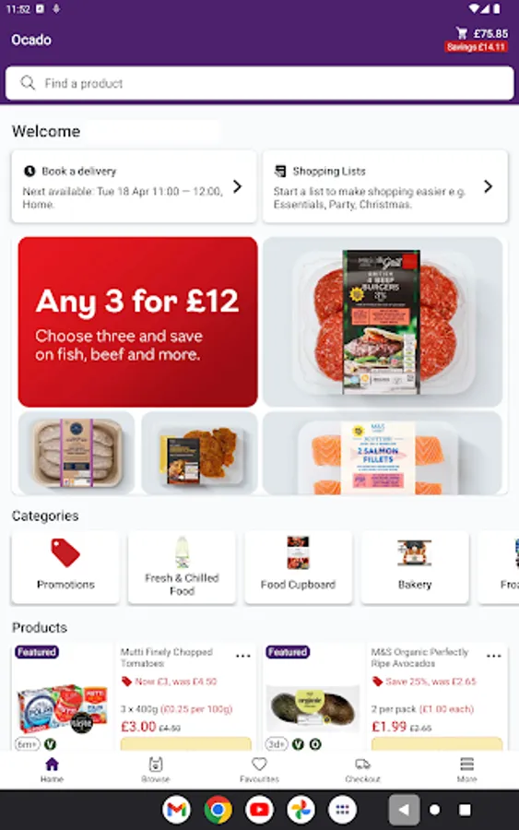Open the shopping cart showing £75.85
This screenshot has height=830, width=519.
[481, 40]
